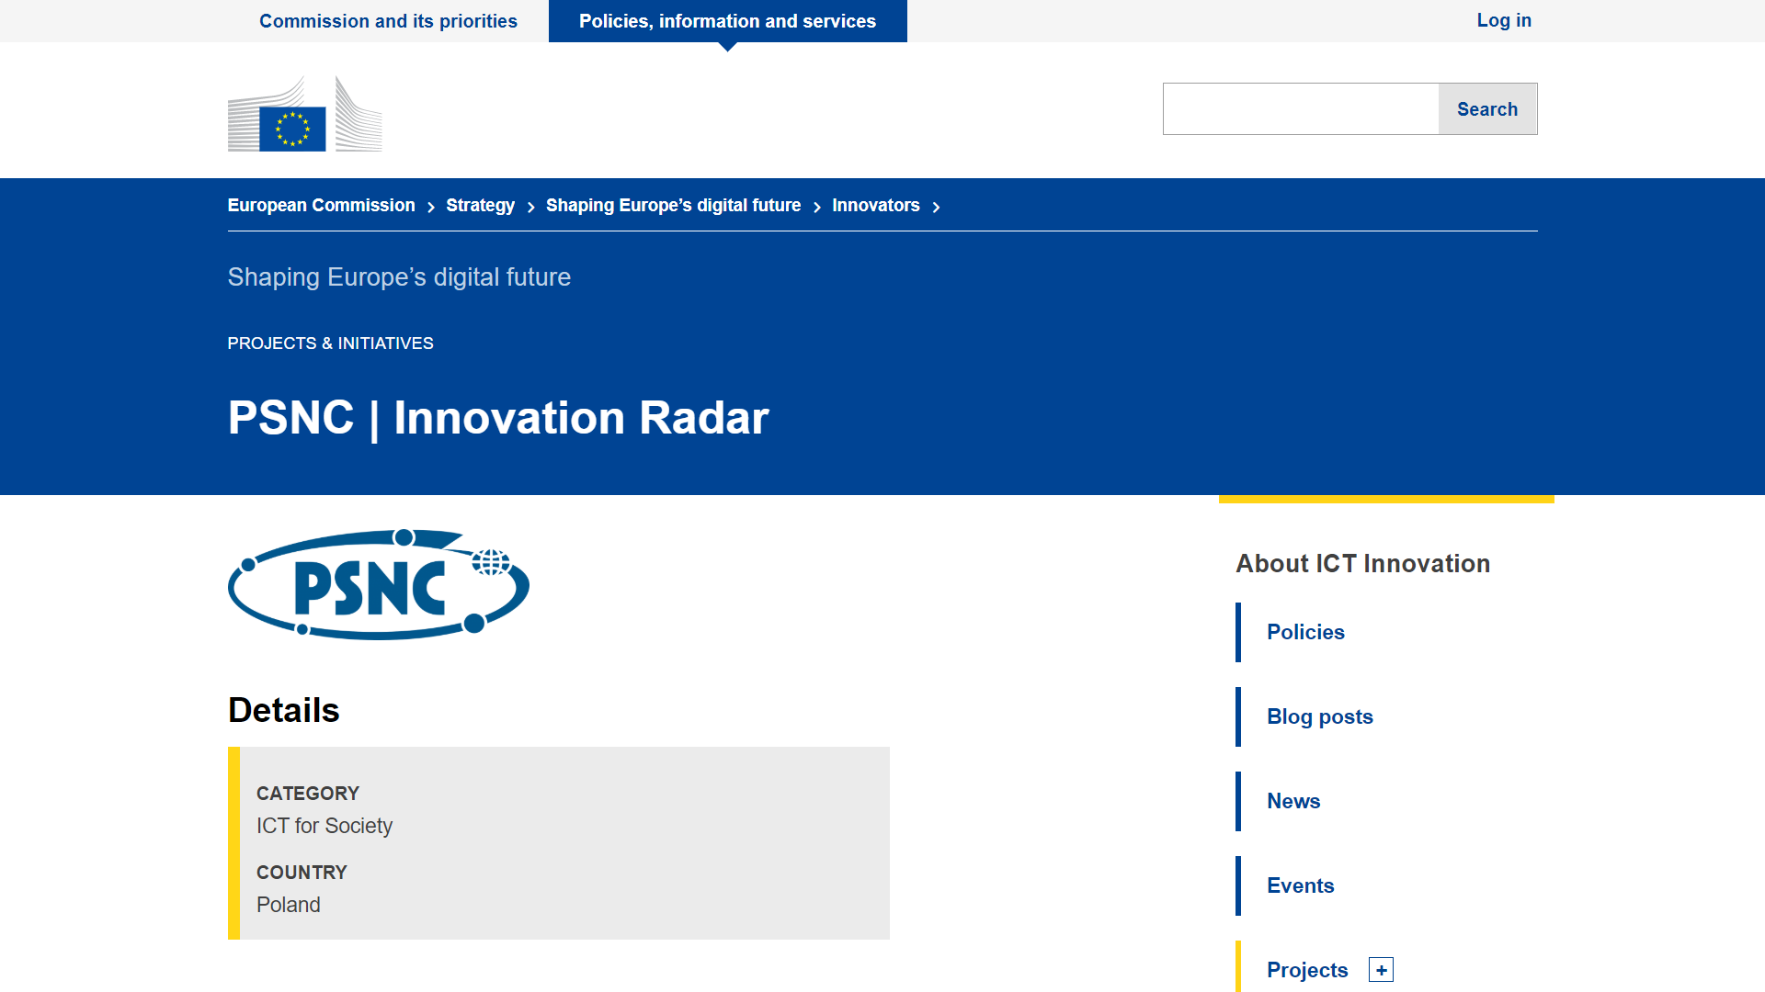The width and height of the screenshot is (1765, 992).
Task: Click the PSNC | Innovation Radar heading
Action: (x=497, y=418)
